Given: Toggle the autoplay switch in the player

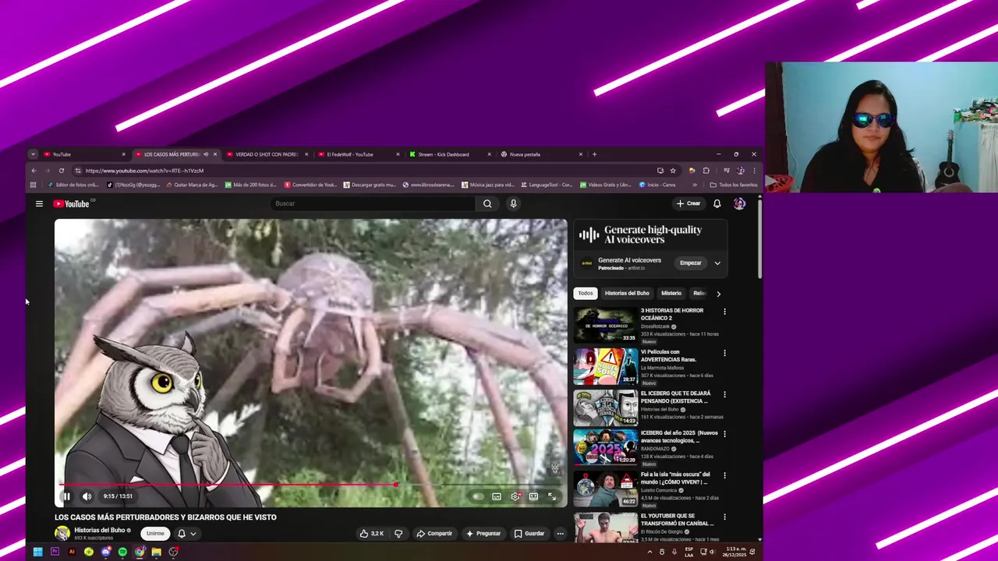Looking at the screenshot, I should (477, 496).
